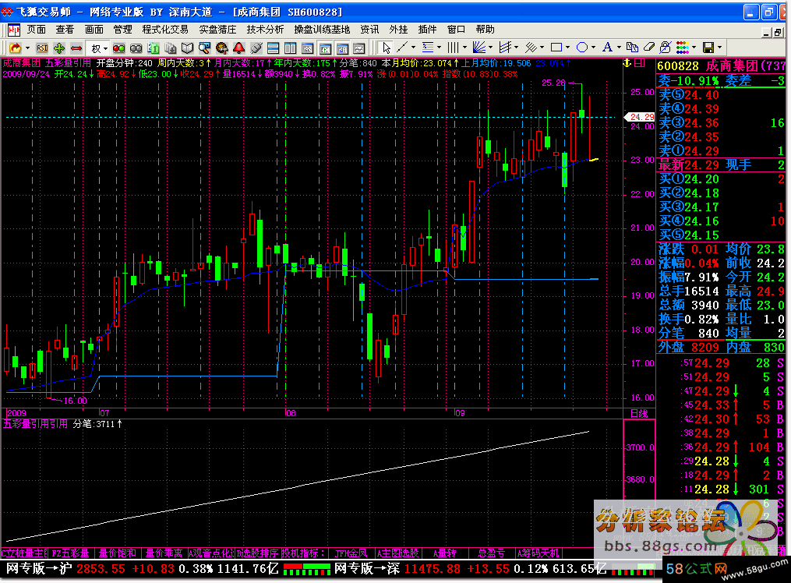Click the Shenzhen index value 11475.88
Image resolution: width=791 pixels, height=583 pixels.
tap(433, 569)
